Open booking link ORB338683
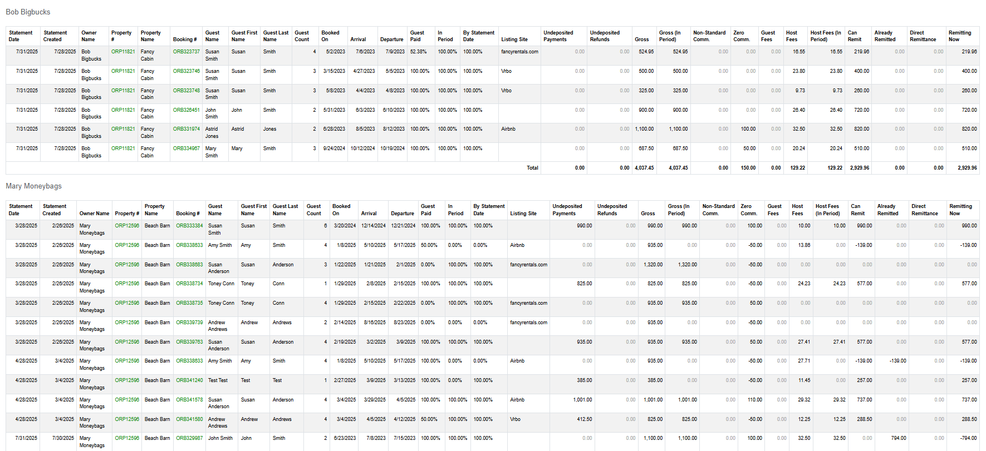Viewport: 986px width, 451px height. click(x=189, y=265)
